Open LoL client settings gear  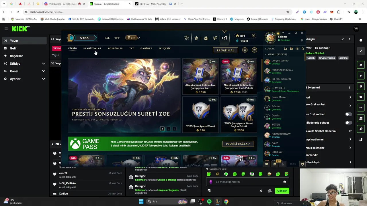[296, 33]
